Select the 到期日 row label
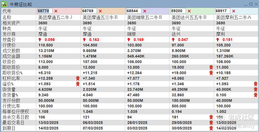Viewport: 259px width, 132px height. [x=9, y=128]
